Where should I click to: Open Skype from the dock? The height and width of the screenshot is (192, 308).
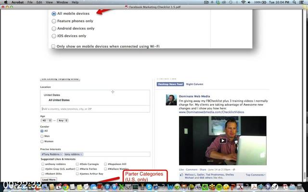tap(149, 187)
